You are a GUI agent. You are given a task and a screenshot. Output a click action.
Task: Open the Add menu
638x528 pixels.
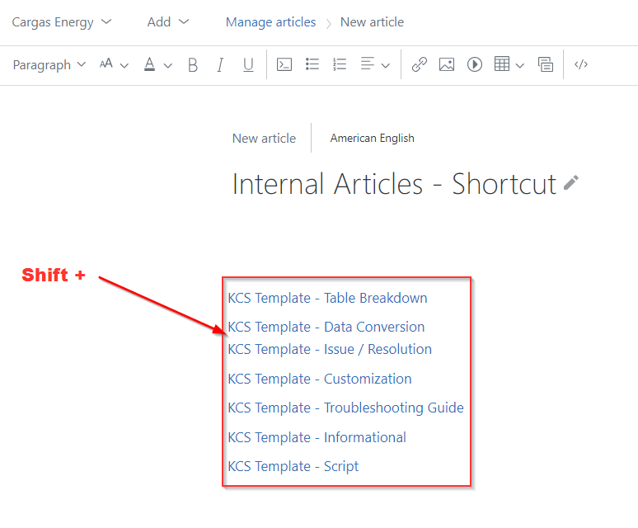pos(168,22)
